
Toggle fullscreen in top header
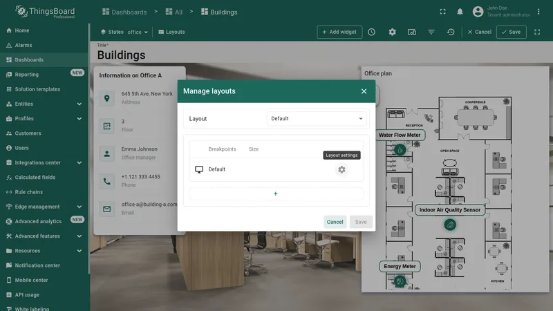pos(442,12)
